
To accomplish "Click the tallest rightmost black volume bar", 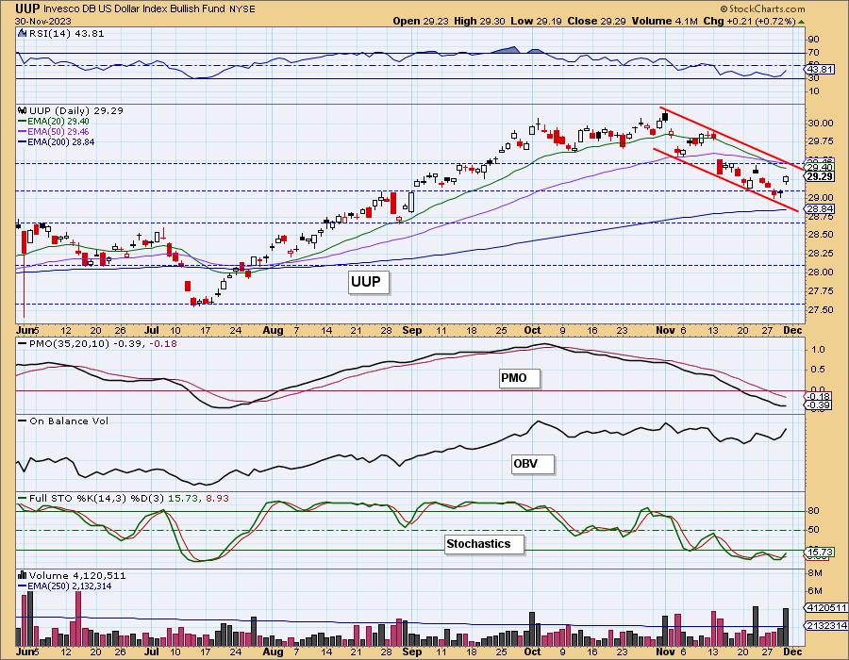I will [786, 626].
